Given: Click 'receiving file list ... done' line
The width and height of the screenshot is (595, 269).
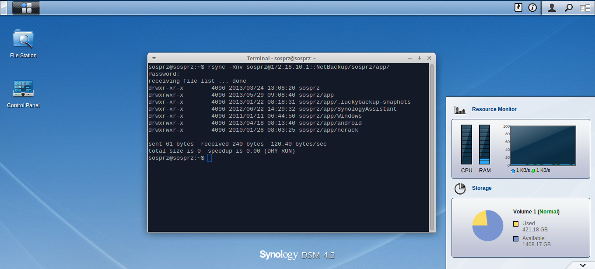Looking at the screenshot, I should pyautogui.click(x=197, y=81).
